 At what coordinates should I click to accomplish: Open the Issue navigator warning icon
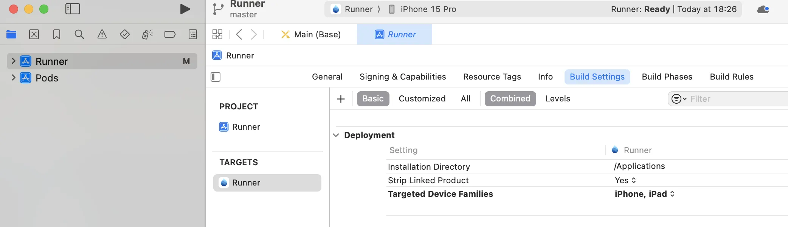click(x=102, y=35)
